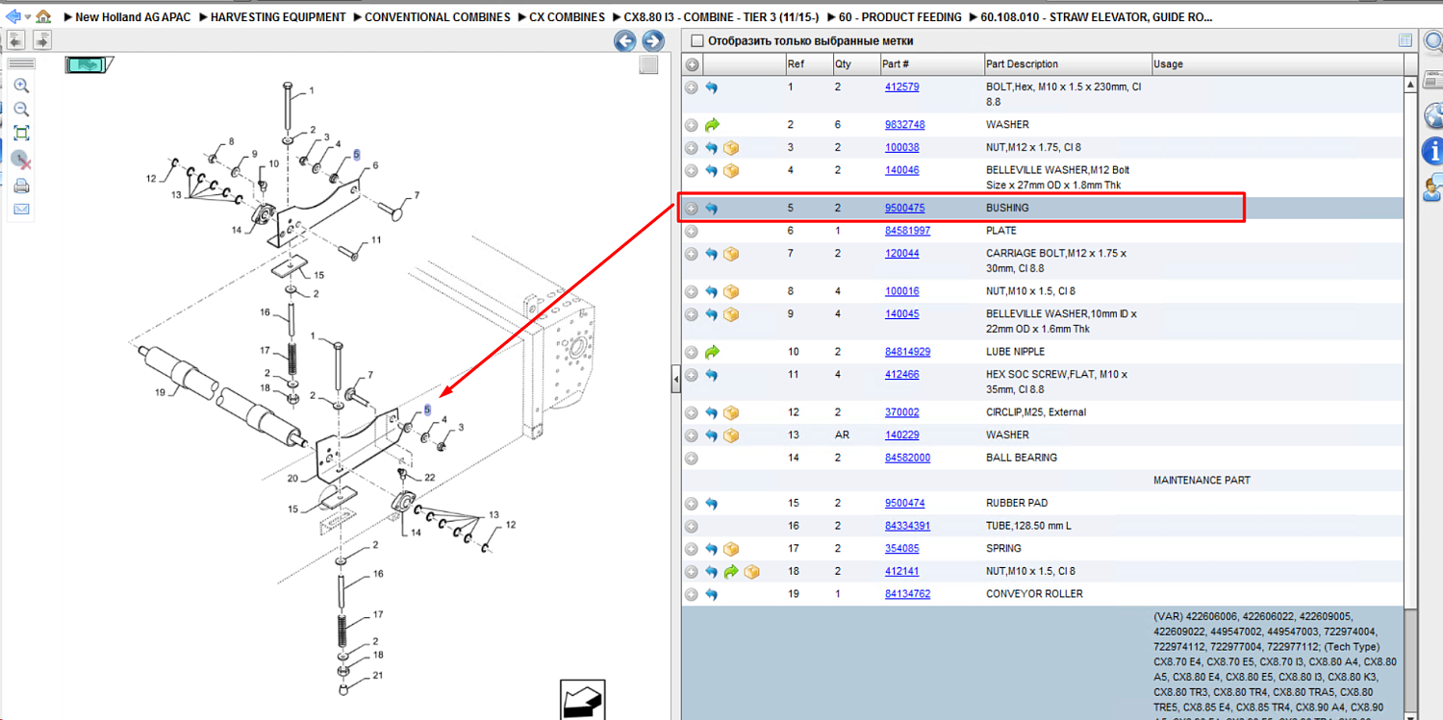The width and height of the screenshot is (1443, 720).
Task: Navigate to CX COMBINES breadcrumb
Action: (568, 17)
